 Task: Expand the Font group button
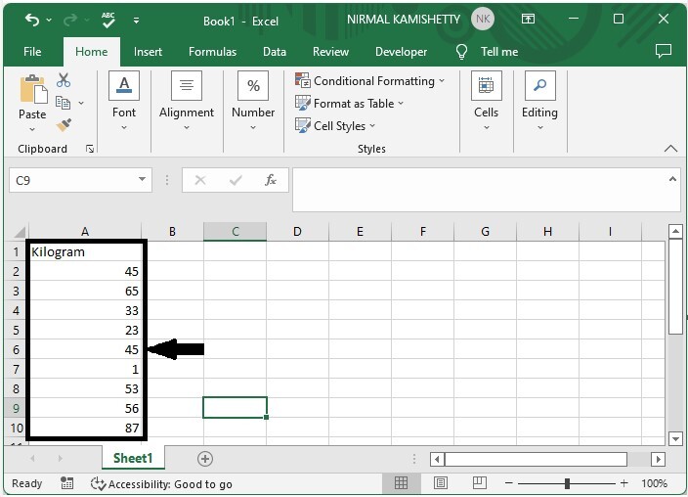124,102
